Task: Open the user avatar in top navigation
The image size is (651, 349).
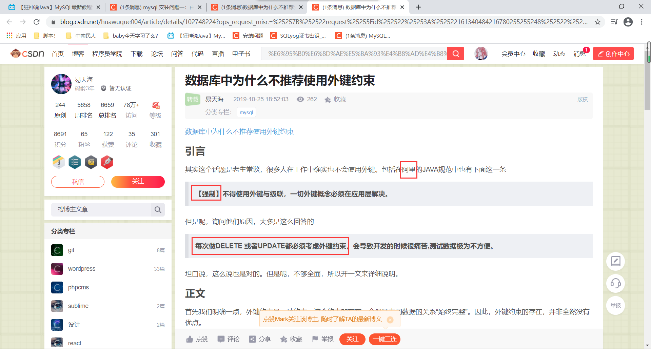Action: coord(481,54)
